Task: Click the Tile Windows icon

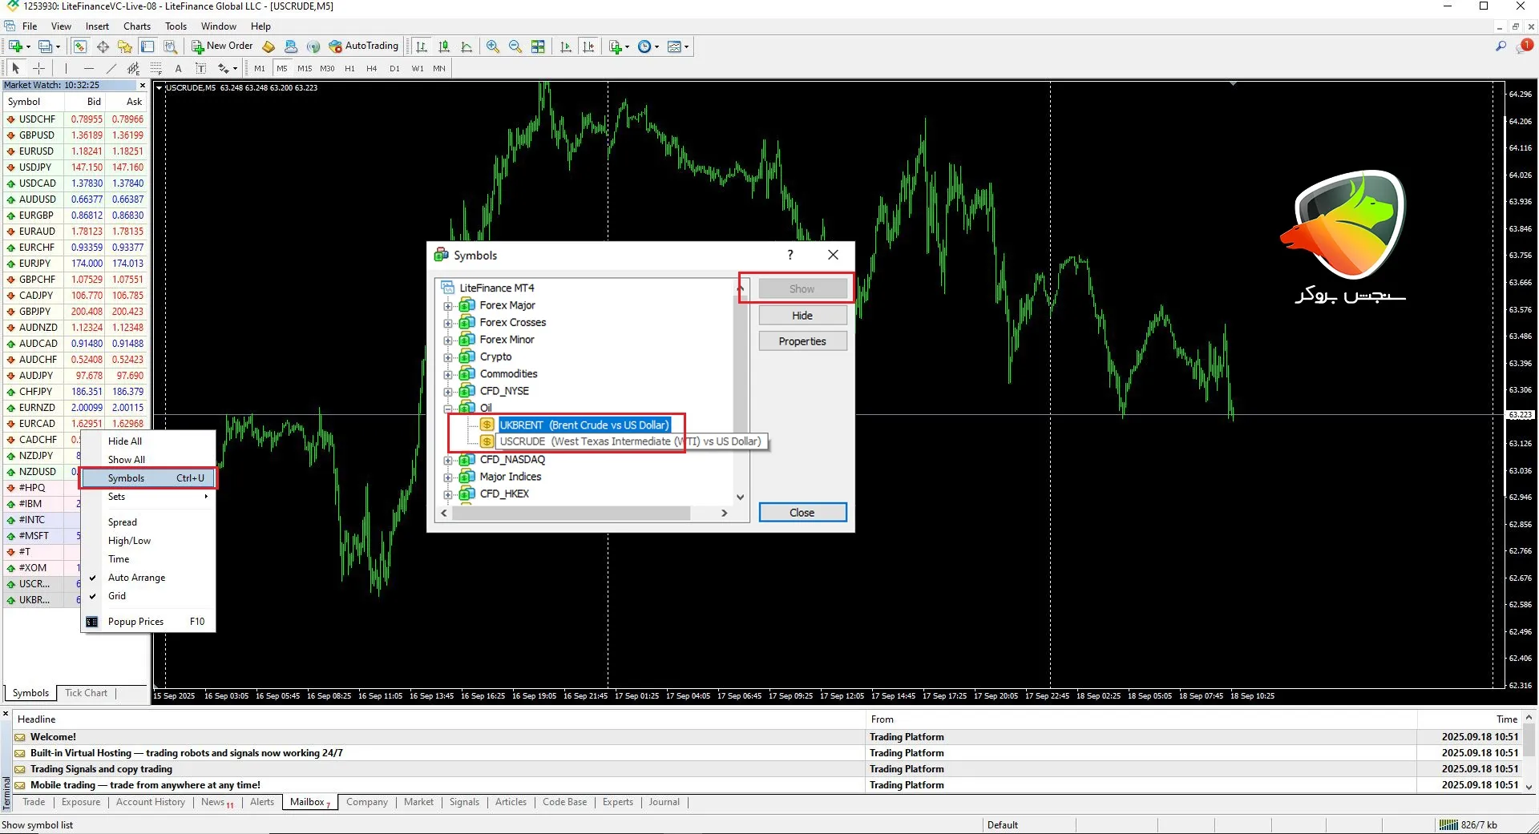Action: (x=538, y=46)
